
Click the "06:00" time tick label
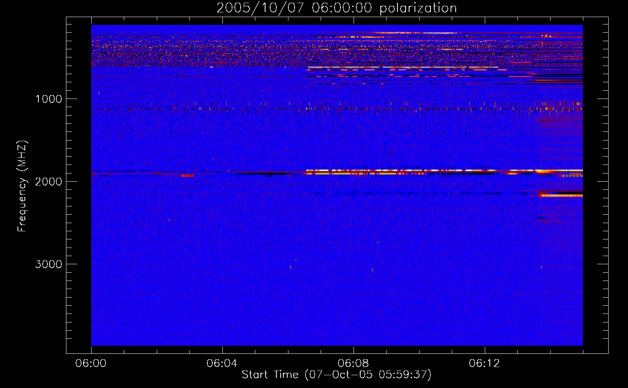pos(91,364)
